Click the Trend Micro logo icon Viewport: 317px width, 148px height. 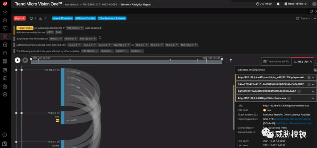(x=5, y=4)
